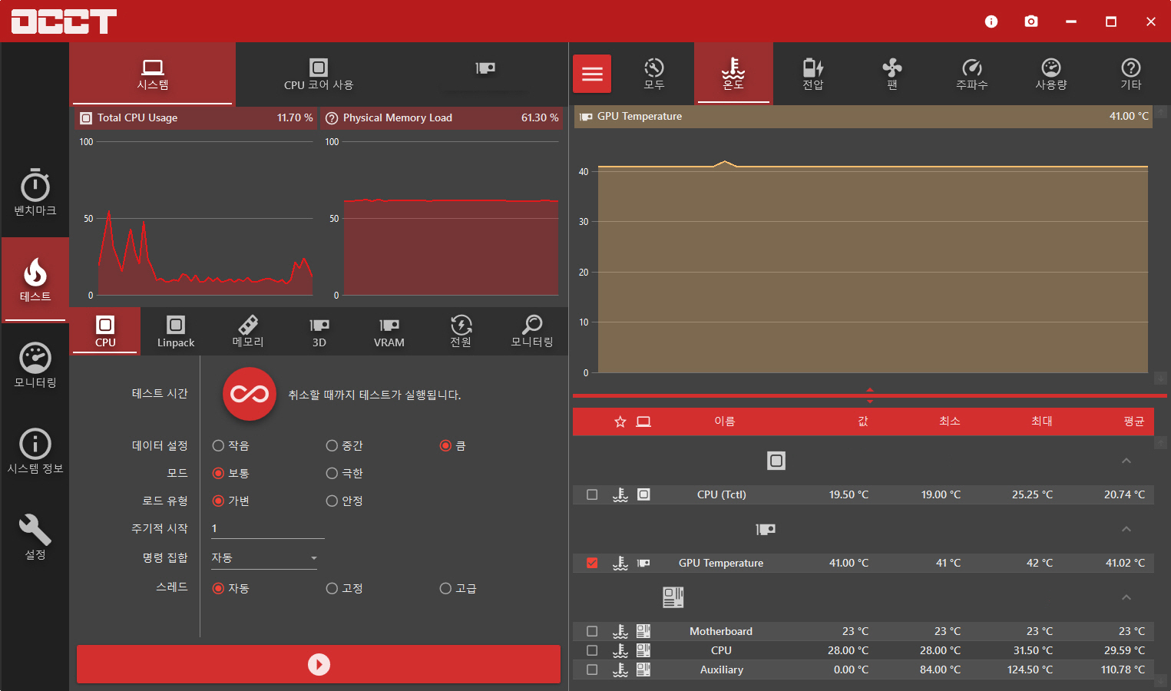Image resolution: width=1171 pixels, height=691 pixels.
Task: Show voltage sensors with 전압 icon
Action: (813, 74)
